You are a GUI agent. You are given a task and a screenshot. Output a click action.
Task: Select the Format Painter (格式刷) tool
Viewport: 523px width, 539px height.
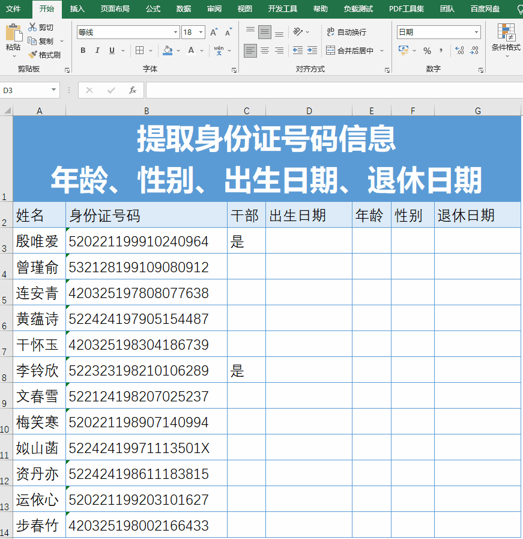(32, 55)
